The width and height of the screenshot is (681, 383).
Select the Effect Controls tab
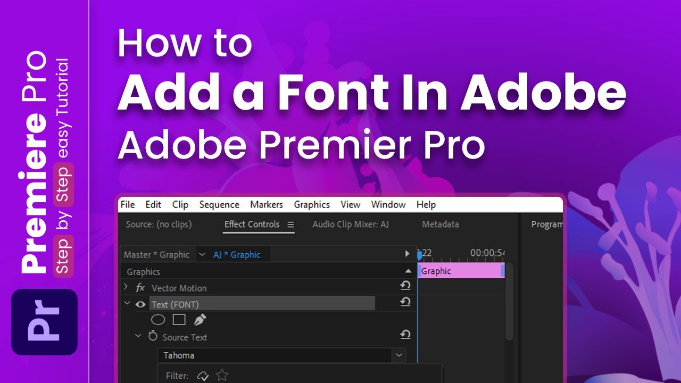click(252, 224)
